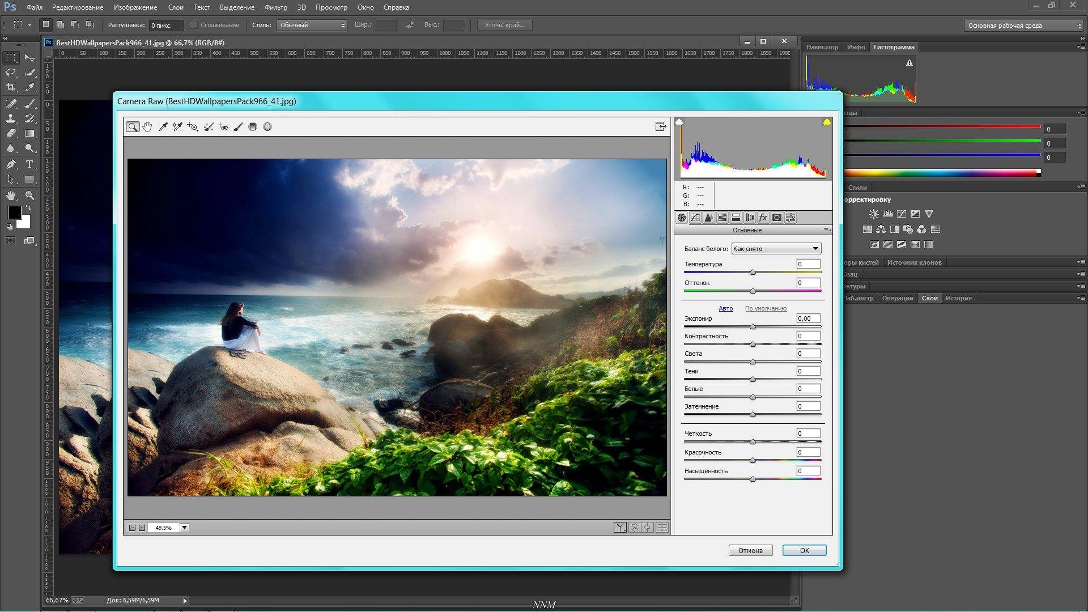The height and width of the screenshot is (612, 1088).
Task: Open the Tone Curve tab icon
Action: tap(695, 218)
